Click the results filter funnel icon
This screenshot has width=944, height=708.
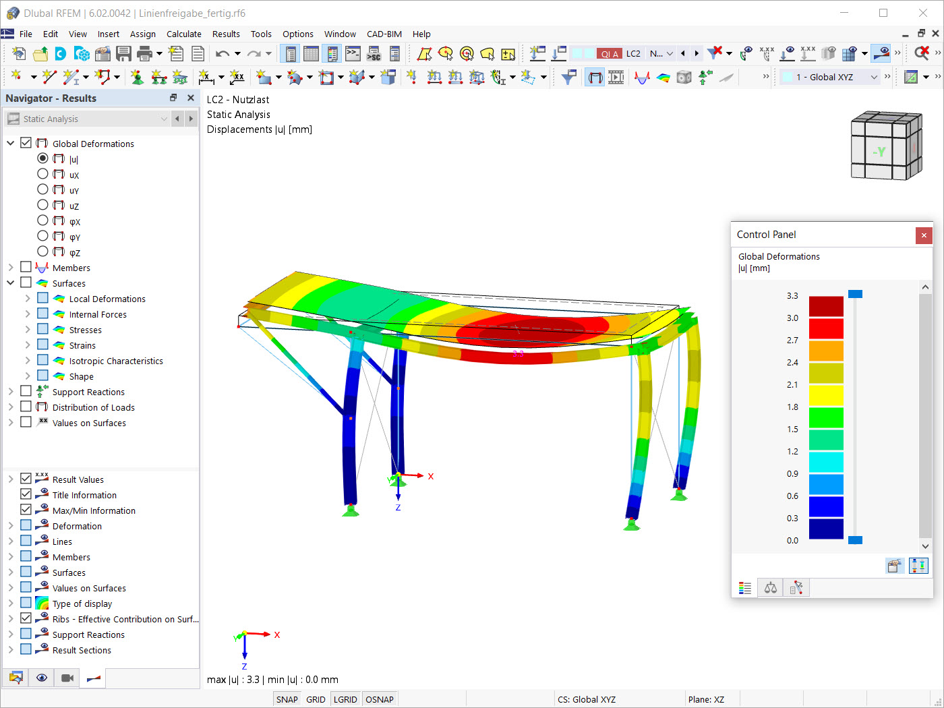pyautogui.click(x=569, y=78)
